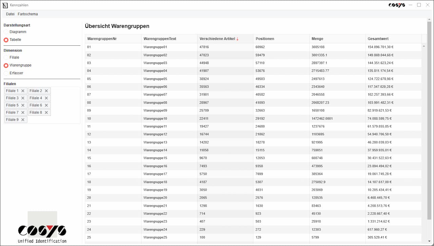The height and width of the screenshot is (246, 434).
Task: Select the Warengruppe18 cell
Action: click(169, 182)
